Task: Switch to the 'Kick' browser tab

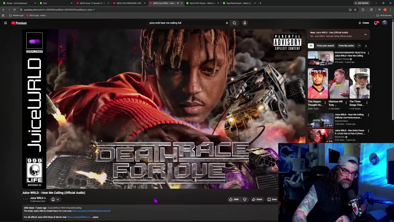Action: point(56,3)
